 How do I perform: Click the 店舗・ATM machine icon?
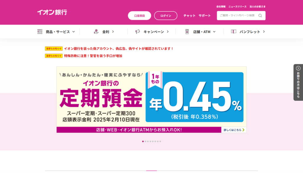click(x=187, y=32)
